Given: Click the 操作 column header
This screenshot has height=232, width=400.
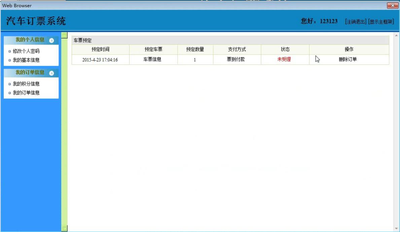Looking at the screenshot, I should (349, 49).
